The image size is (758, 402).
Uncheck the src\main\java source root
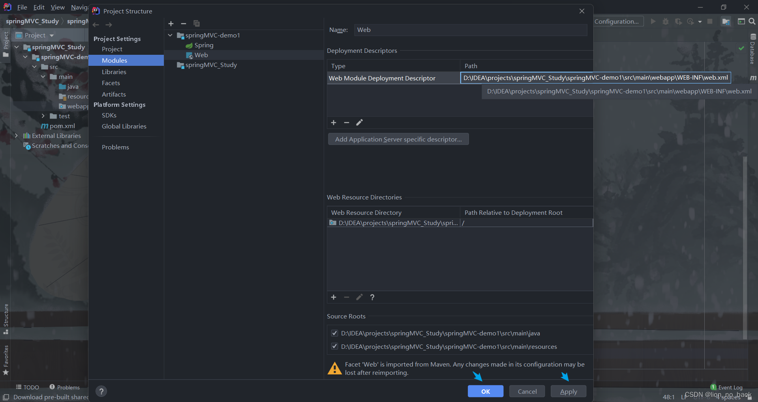334,333
